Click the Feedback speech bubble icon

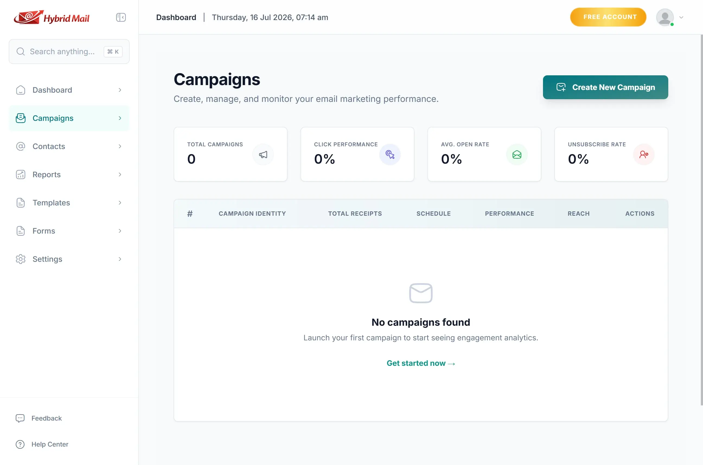(20, 418)
